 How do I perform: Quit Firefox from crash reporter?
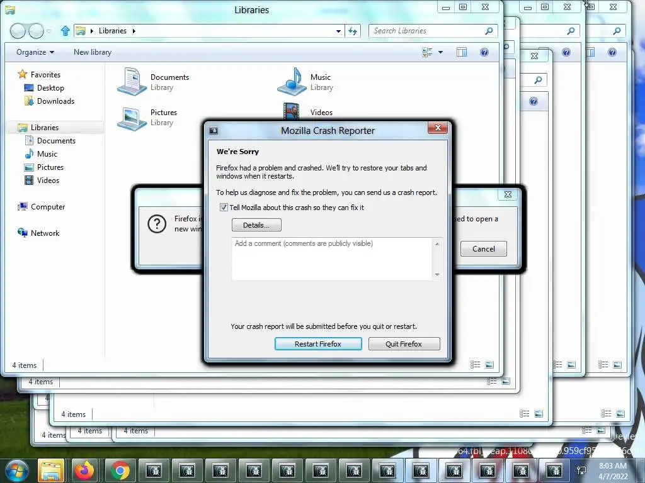point(404,344)
